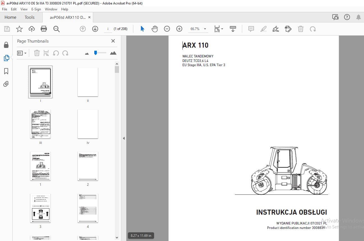Open the notifications bell

coord(358,17)
